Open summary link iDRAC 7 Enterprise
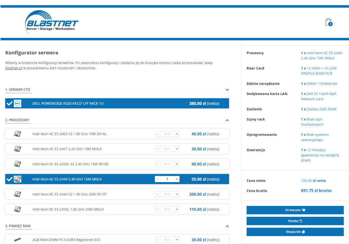 pyautogui.click(x=319, y=84)
